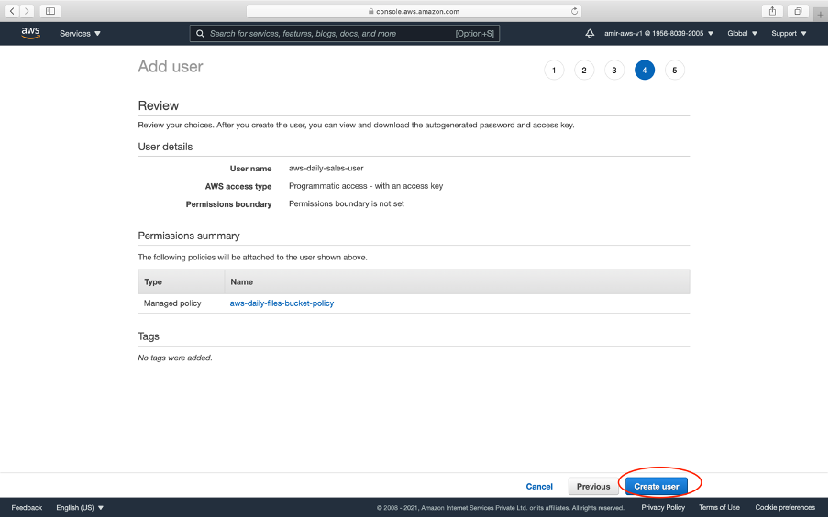The image size is (829, 517).
Task: Open the English (US) language selector
Action: tap(80, 508)
